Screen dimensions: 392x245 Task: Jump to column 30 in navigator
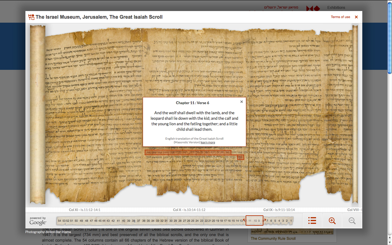[x=171, y=221]
